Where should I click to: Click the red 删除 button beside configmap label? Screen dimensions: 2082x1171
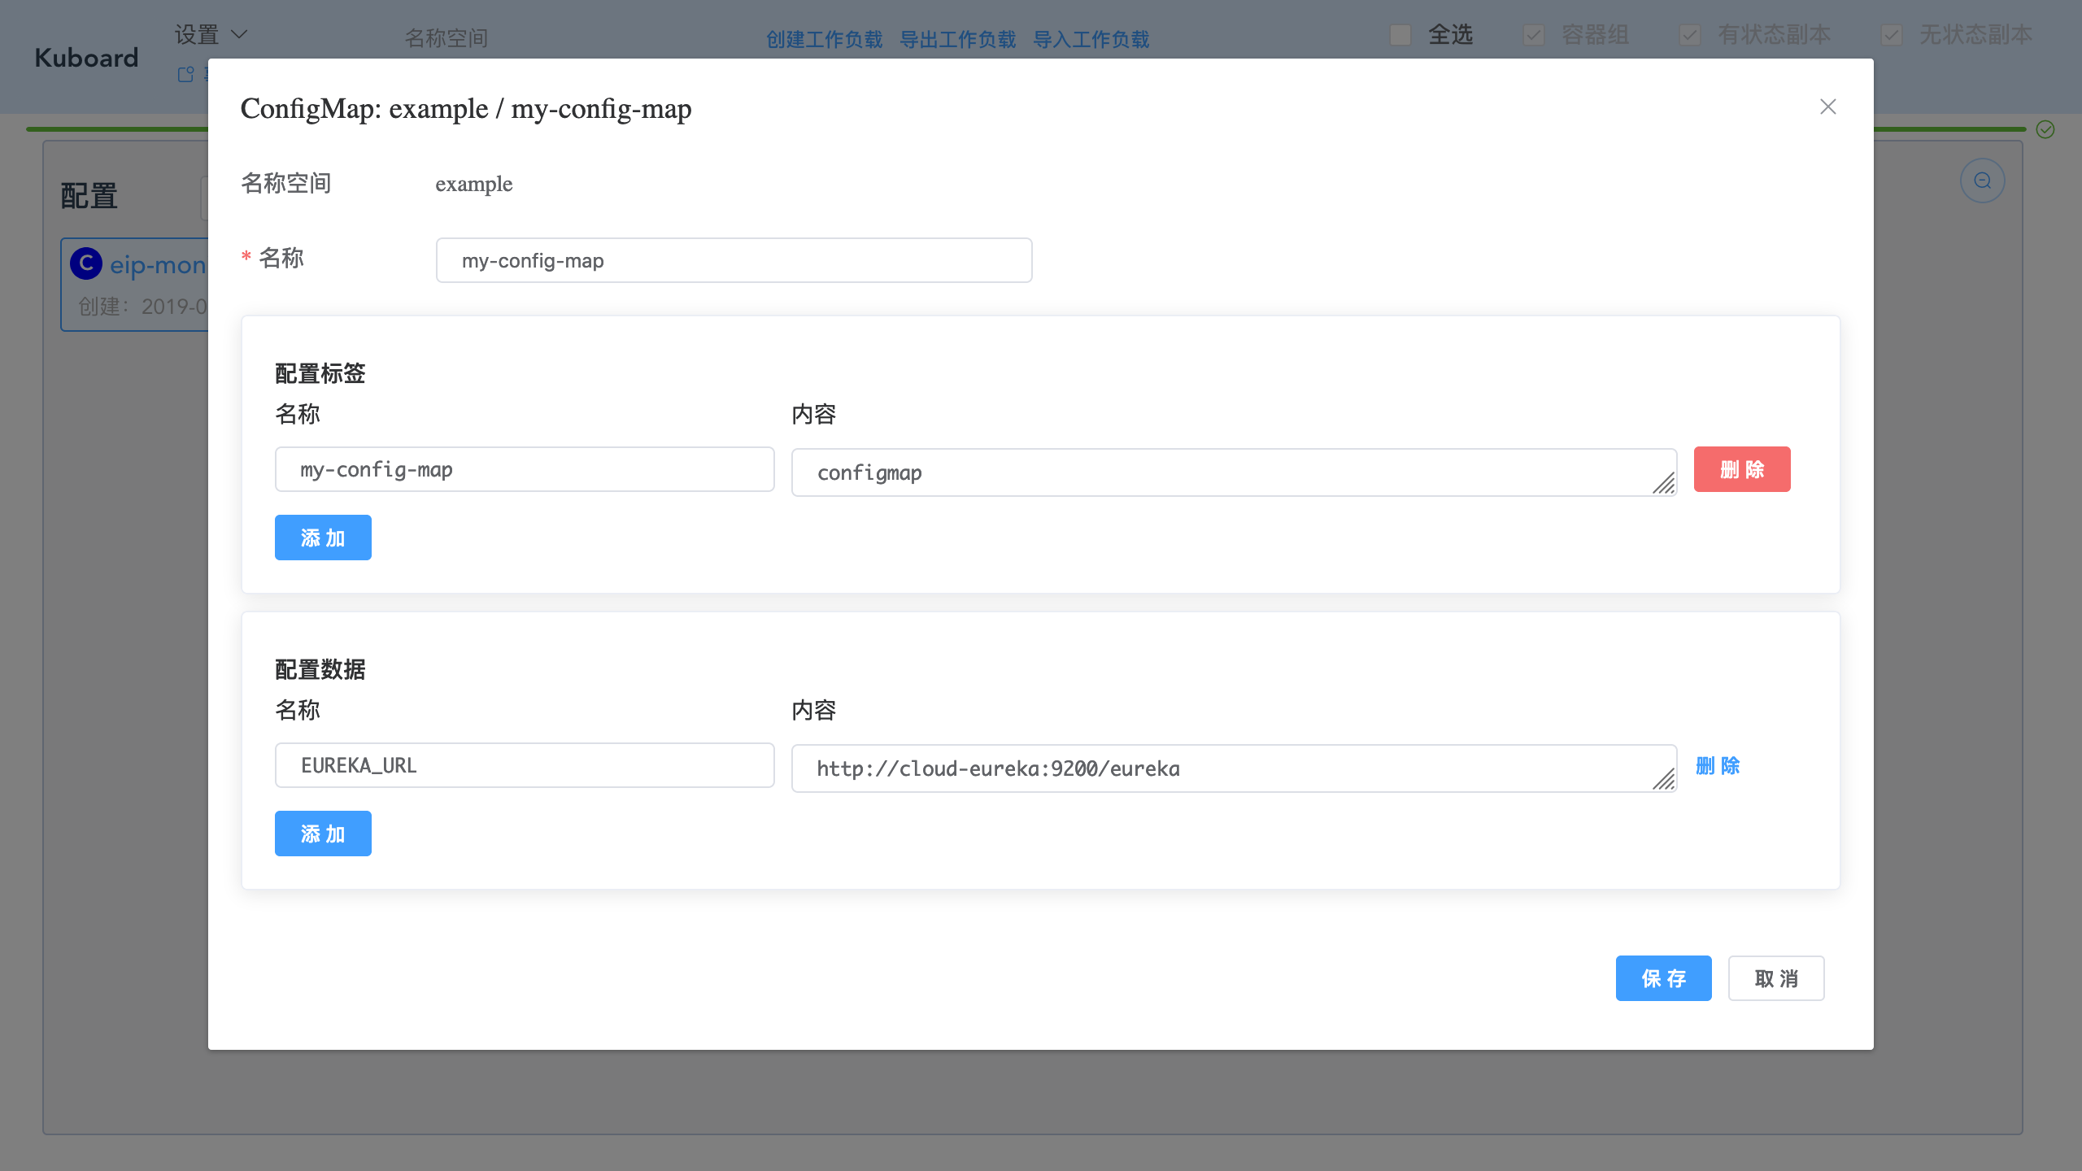pyautogui.click(x=1740, y=469)
